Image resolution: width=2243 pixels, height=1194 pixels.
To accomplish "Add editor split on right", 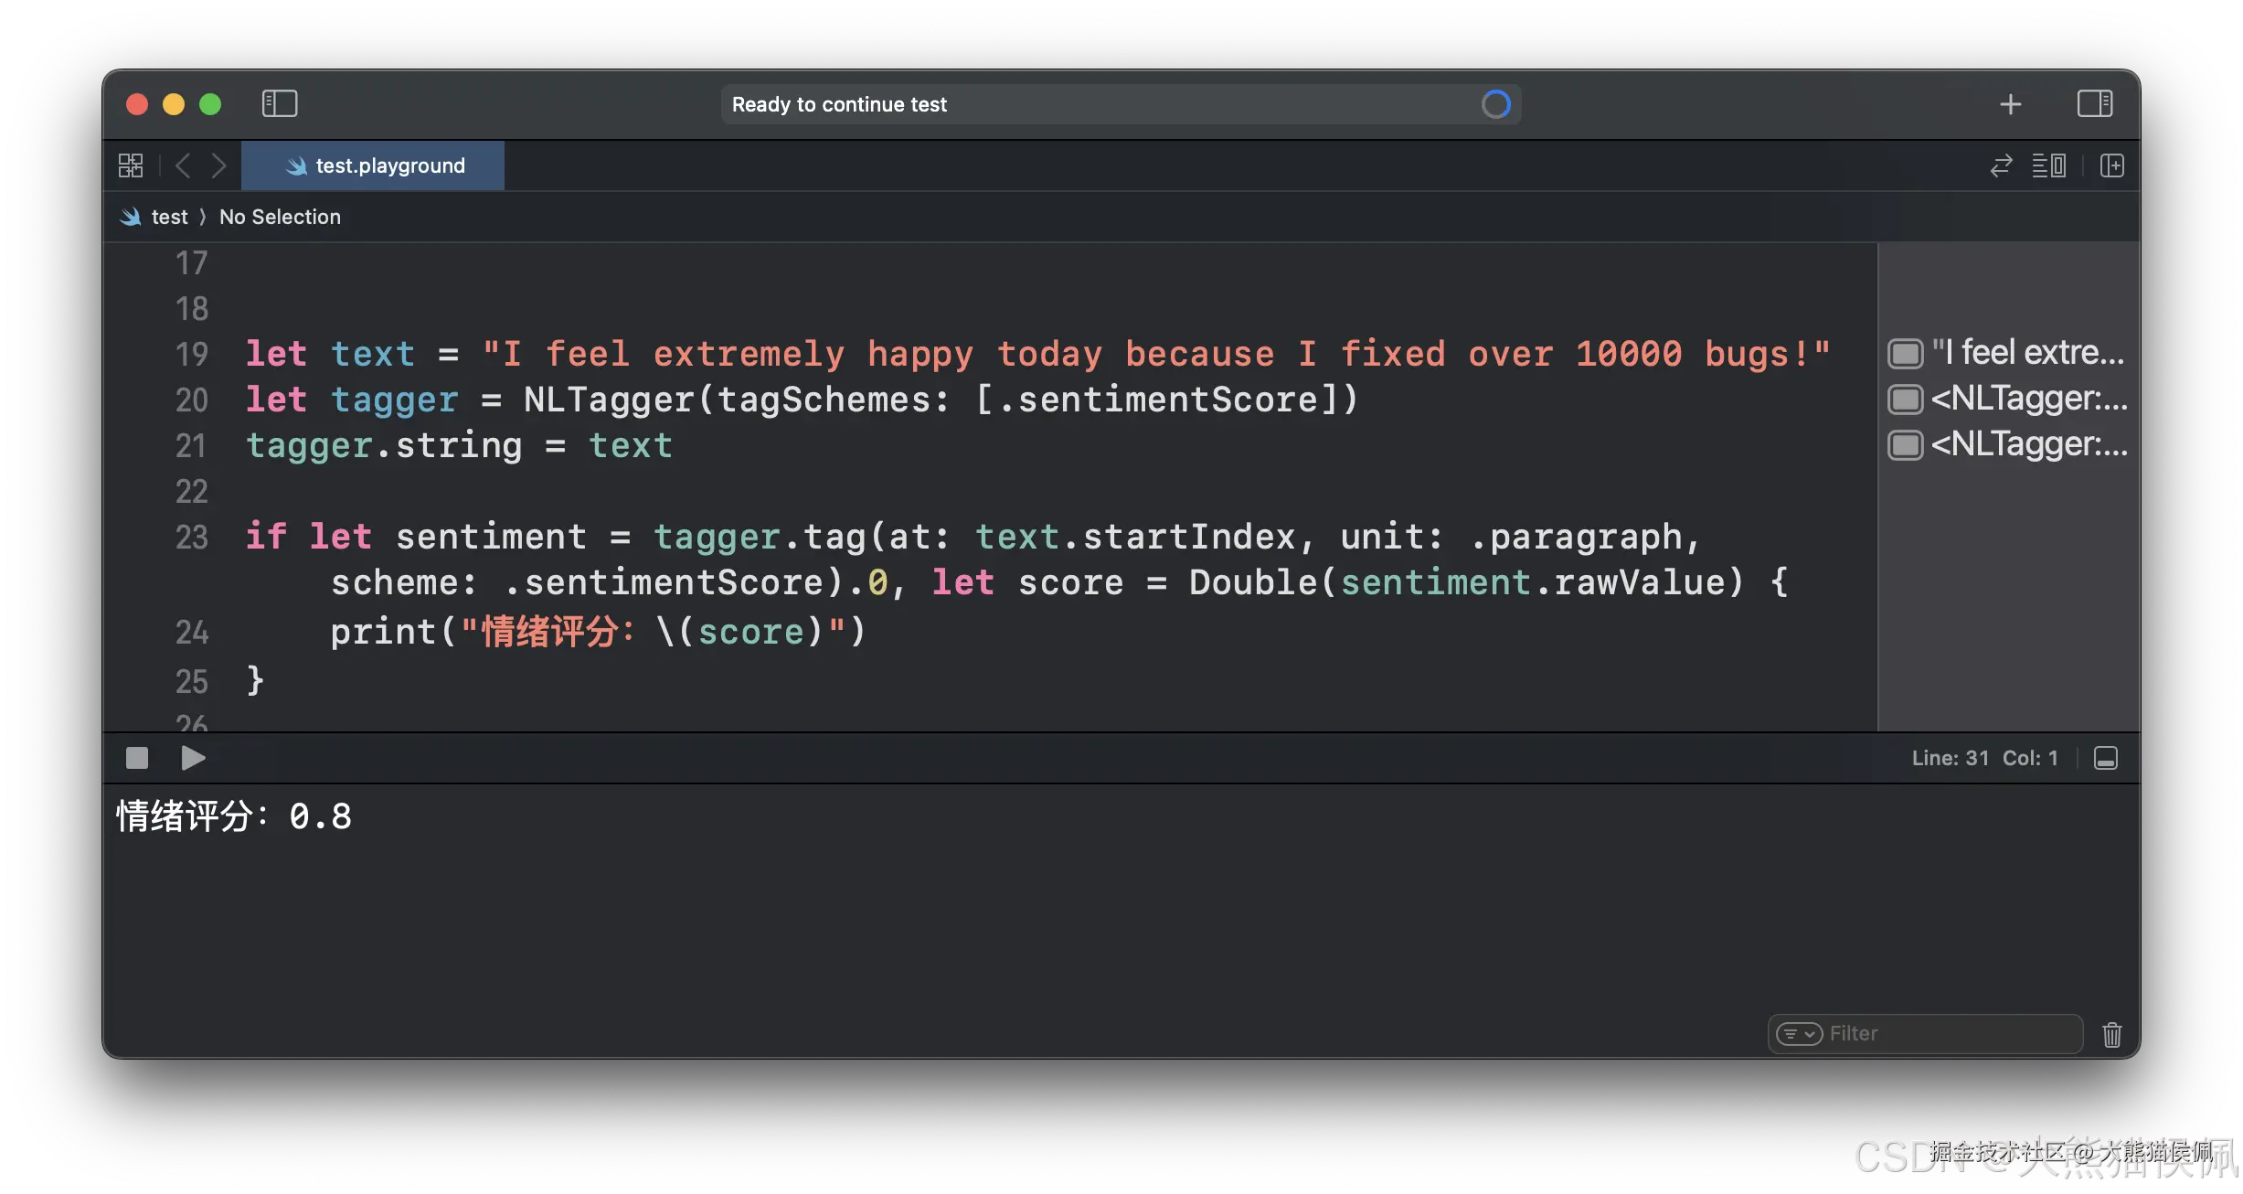I will pyautogui.click(x=2111, y=165).
